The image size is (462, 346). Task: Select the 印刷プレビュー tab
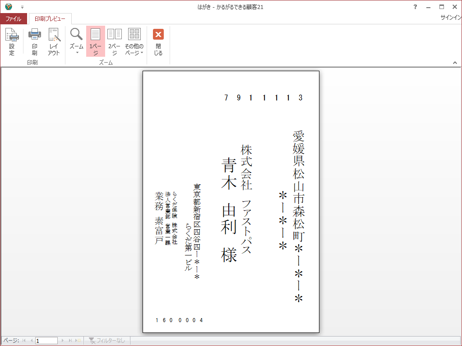[50, 19]
